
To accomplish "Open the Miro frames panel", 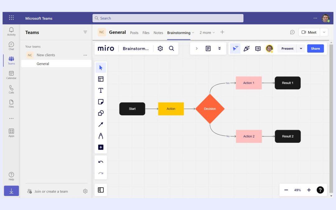I will click(x=101, y=190).
